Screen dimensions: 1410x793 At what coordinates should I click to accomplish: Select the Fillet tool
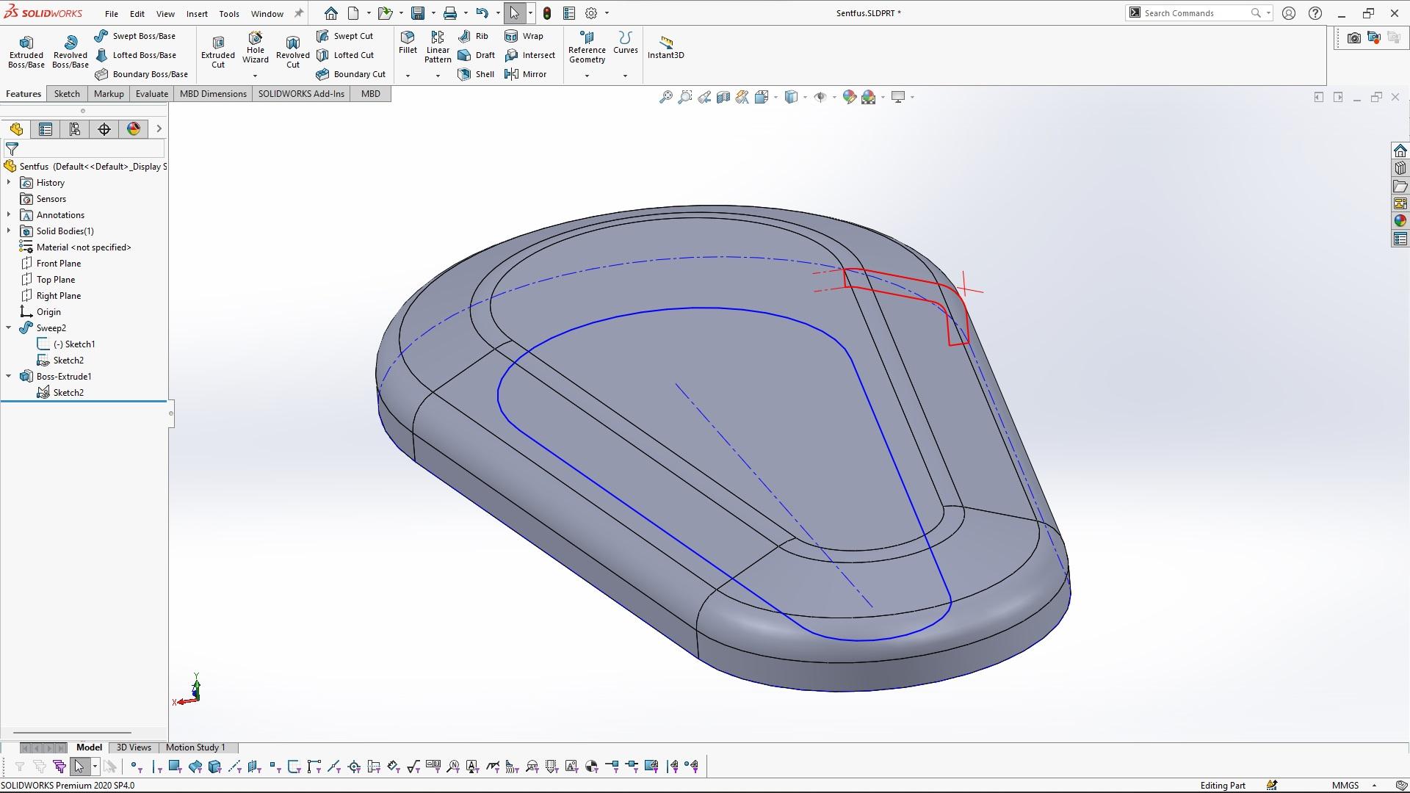click(408, 42)
